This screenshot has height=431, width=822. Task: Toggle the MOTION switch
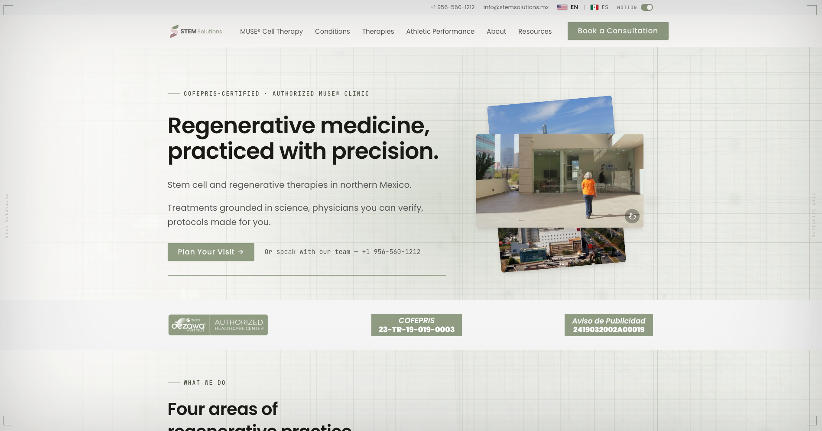(x=647, y=7)
